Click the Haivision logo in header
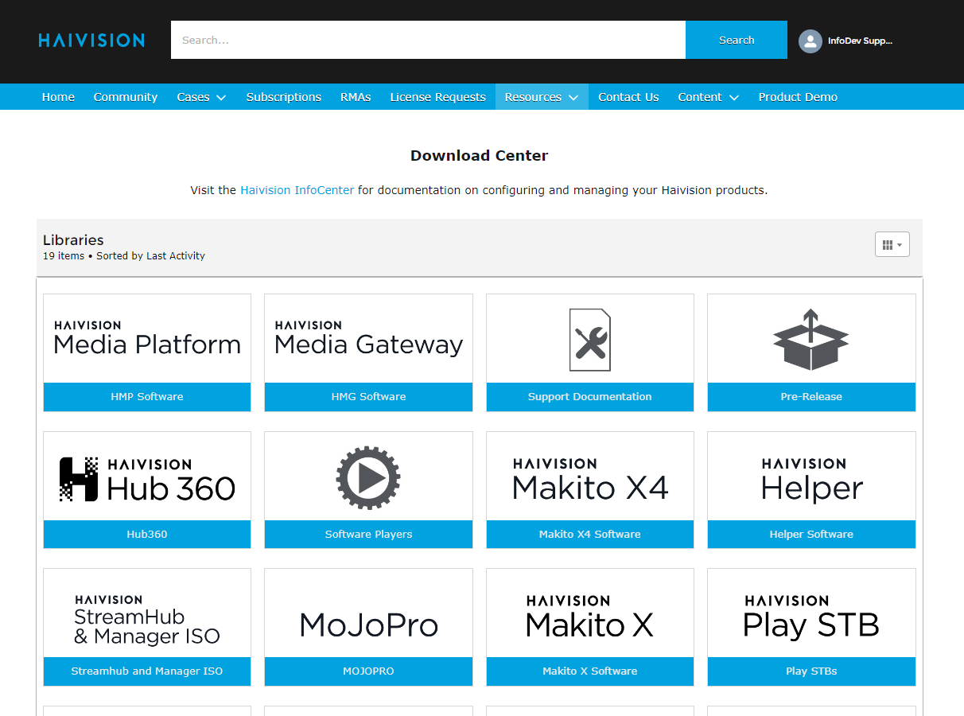Viewport: 964px width, 716px height. point(91,41)
